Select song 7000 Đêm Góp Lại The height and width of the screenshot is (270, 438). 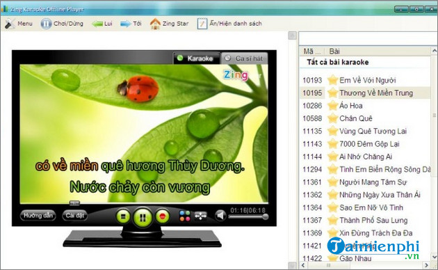[365, 144]
